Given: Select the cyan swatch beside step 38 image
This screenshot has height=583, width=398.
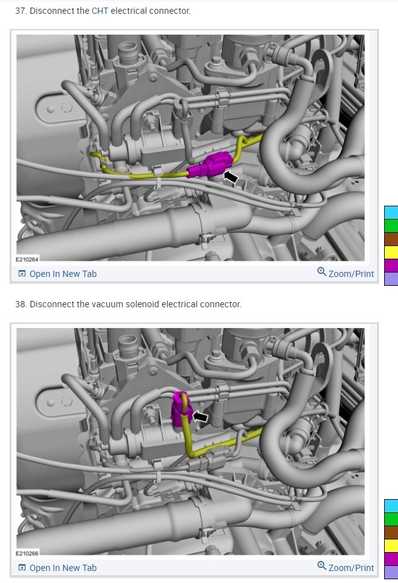Looking at the screenshot, I should pos(391,506).
